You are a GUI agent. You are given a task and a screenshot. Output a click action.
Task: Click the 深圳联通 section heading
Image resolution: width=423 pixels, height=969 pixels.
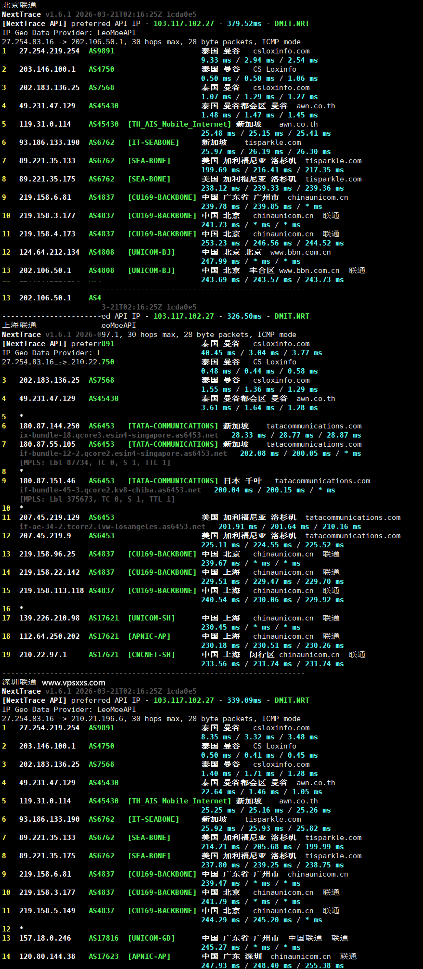[19, 682]
